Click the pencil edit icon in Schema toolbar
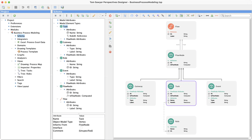Screen dimensions: 252x140 coord(94,16)
